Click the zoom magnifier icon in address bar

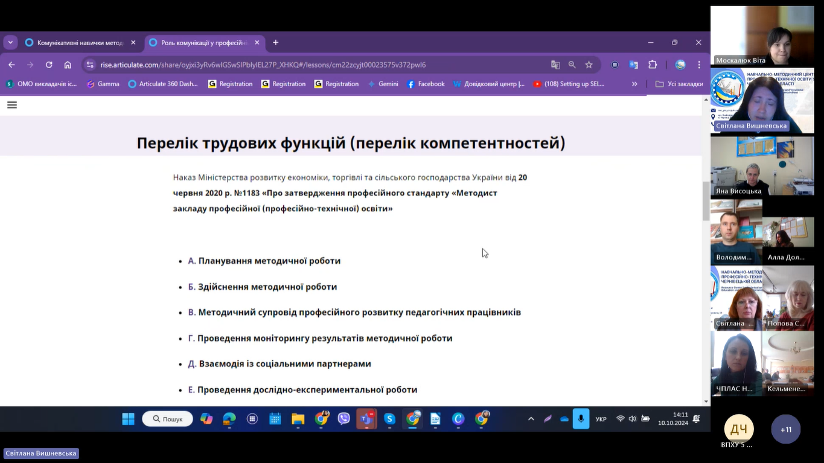point(572,65)
